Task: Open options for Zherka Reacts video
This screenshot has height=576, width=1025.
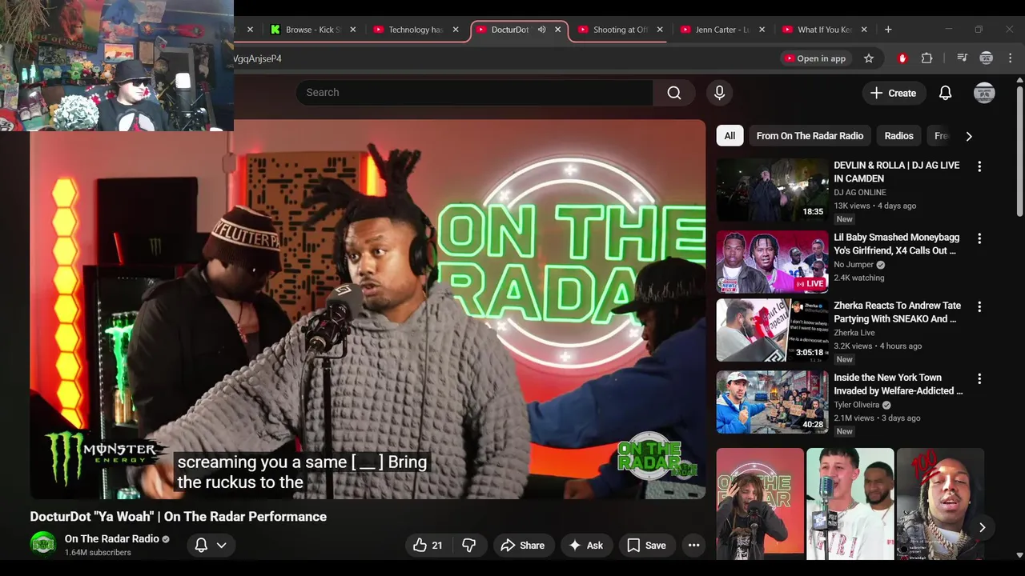Action: click(979, 306)
